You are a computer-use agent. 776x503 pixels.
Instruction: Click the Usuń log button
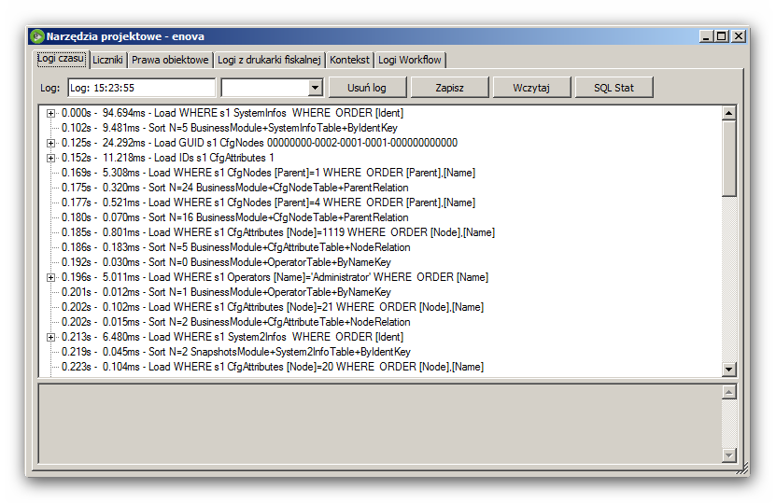367,88
